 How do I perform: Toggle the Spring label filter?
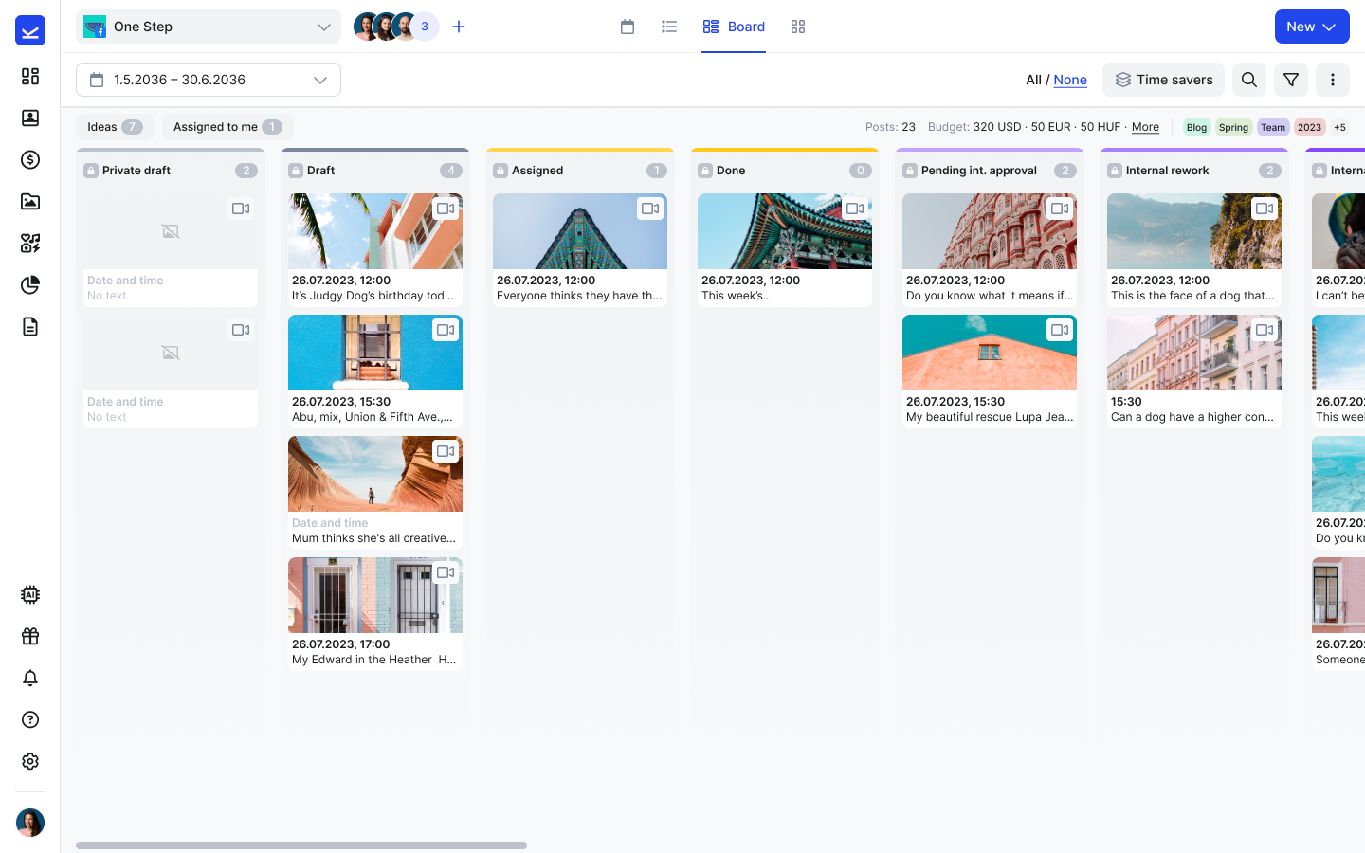click(1233, 127)
